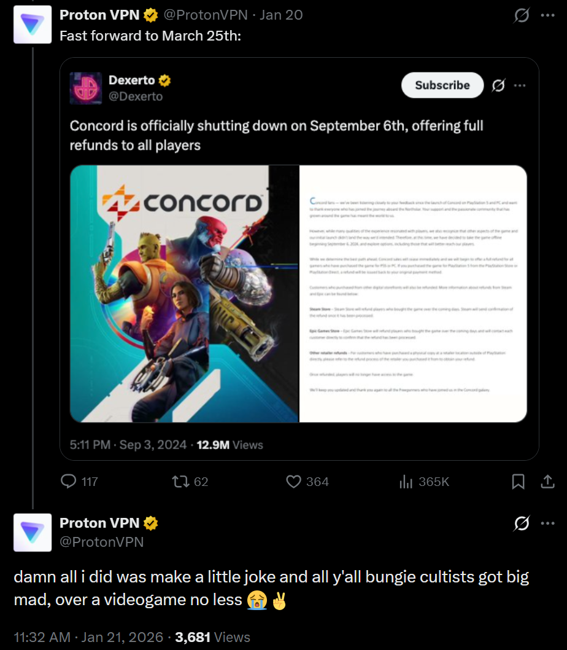The height and width of the screenshot is (650, 567).
Task: Share the tweet via the share icon
Action: [x=547, y=482]
